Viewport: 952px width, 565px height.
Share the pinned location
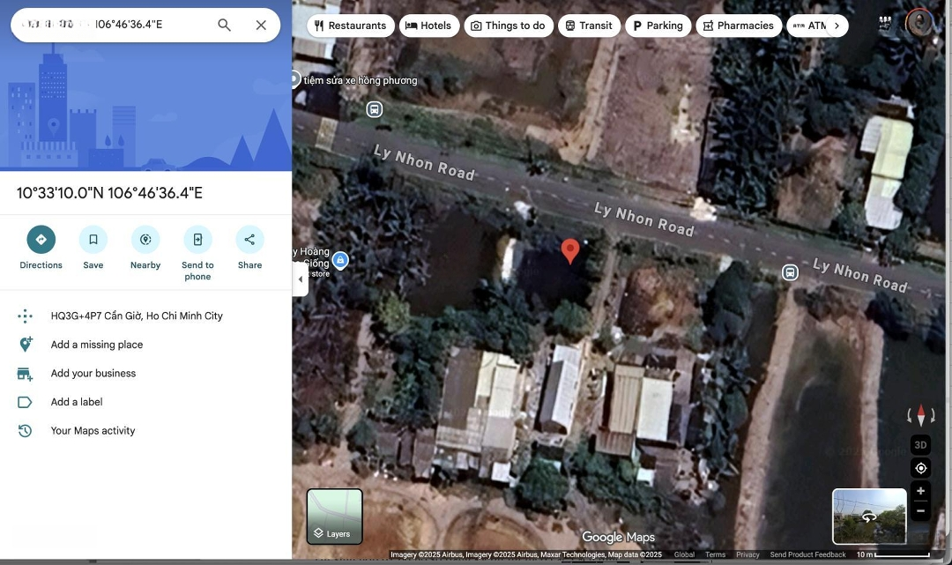point(249,240)
